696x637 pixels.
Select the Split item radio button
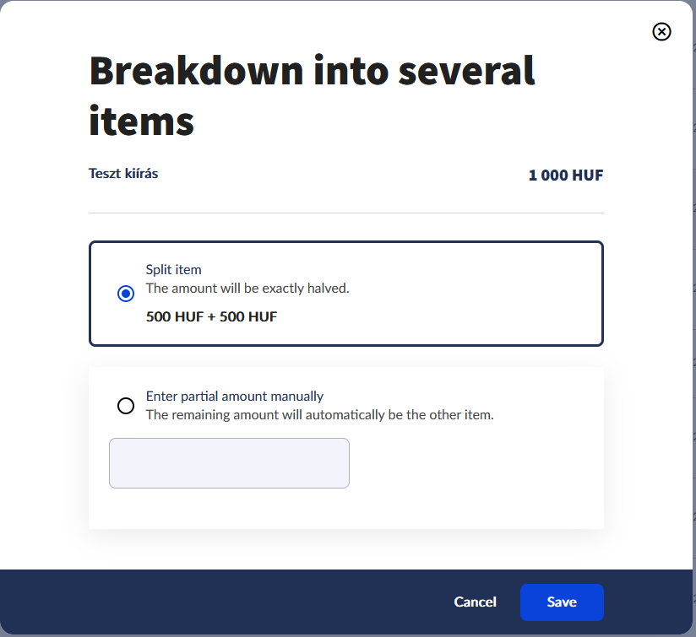coord(126,294)
